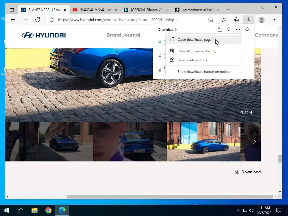View site information lock icon
This screenshot has height=216, width=288.
[x=52, y=20]
